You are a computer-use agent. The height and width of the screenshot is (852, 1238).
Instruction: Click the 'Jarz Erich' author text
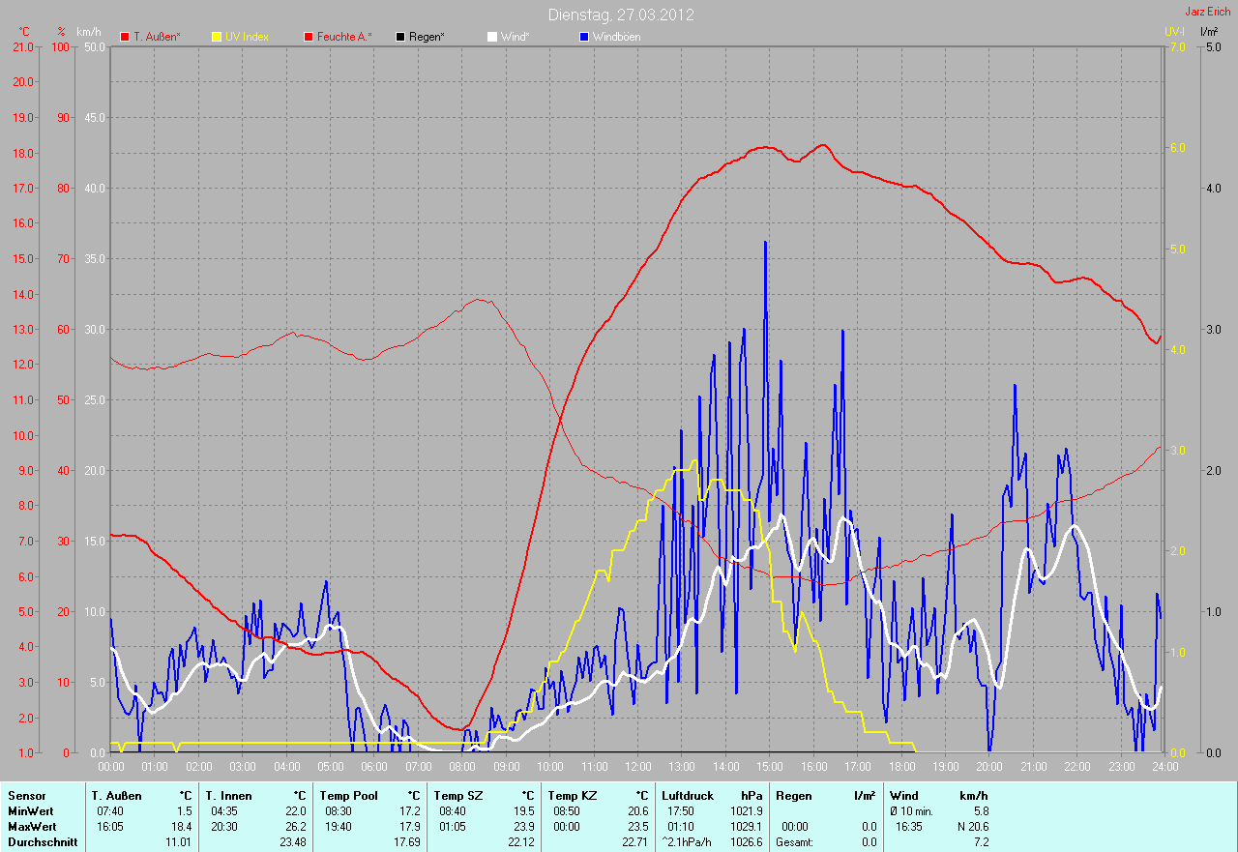click(1210, 12)
